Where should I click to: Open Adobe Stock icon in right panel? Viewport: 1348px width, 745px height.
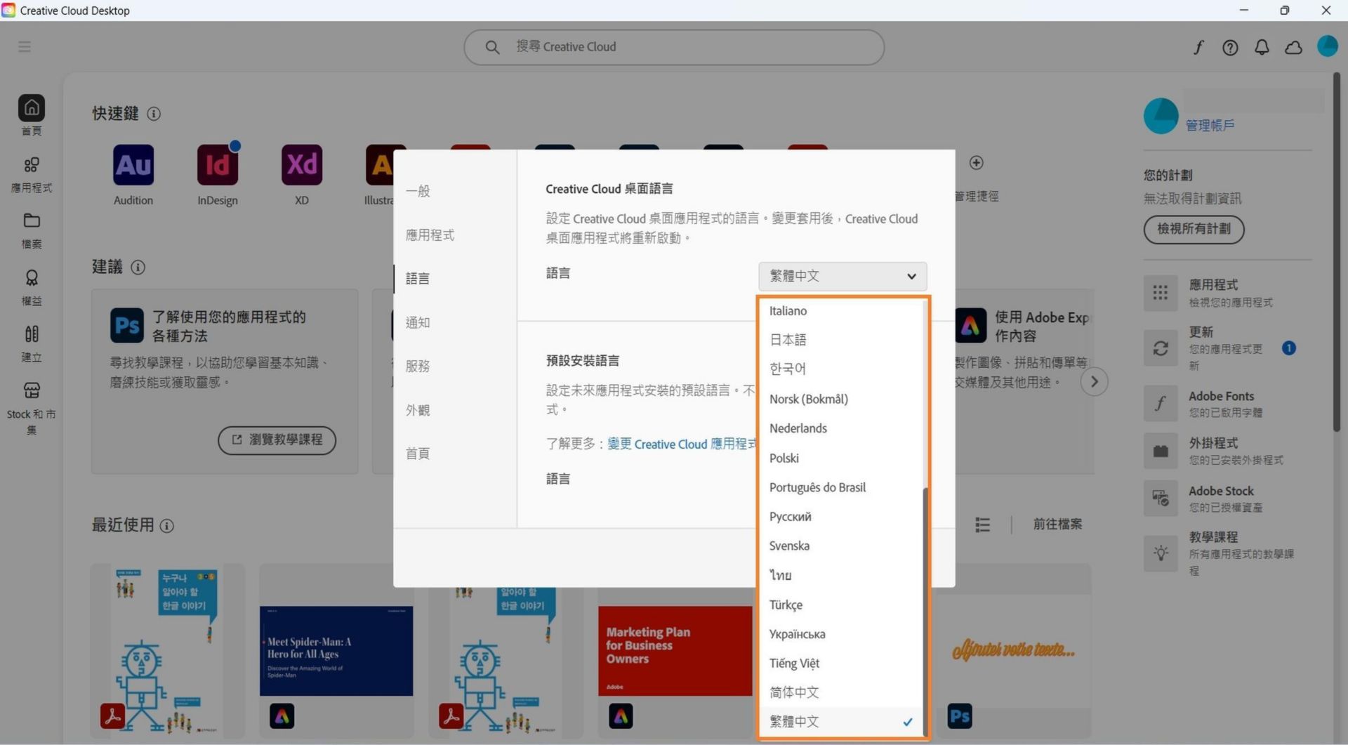[x=1161, y=499]
